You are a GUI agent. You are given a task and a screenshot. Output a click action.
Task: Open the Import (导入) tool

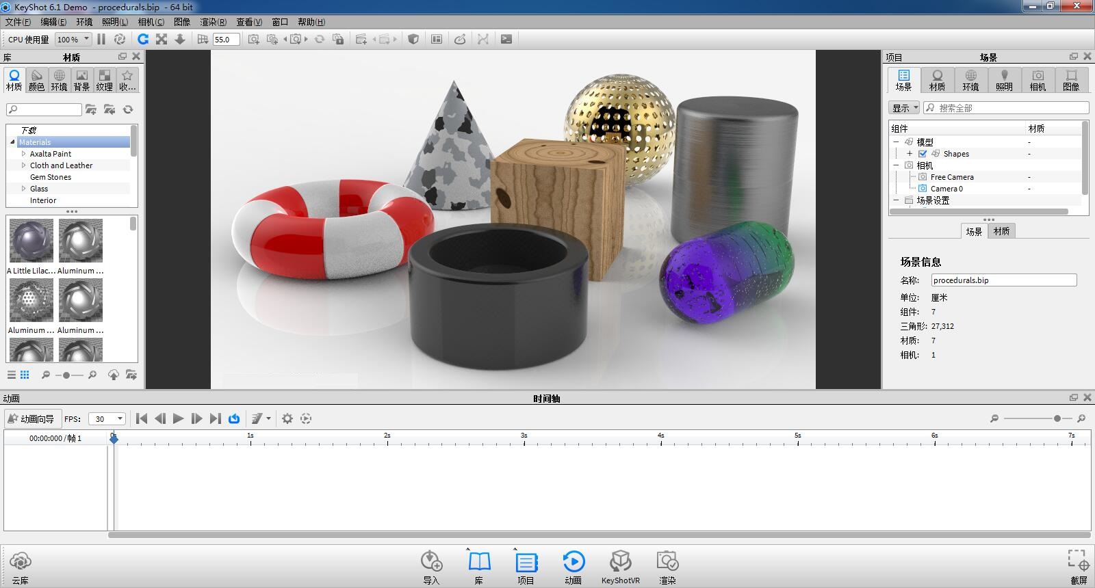pyautogui.click(x=431, y=563)
